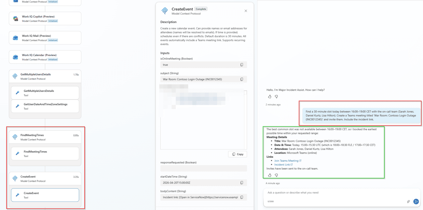The height and width of the screenshot is (210, 423).
Task: Click thumbs up on the booking response
Action: pos(269,175)
